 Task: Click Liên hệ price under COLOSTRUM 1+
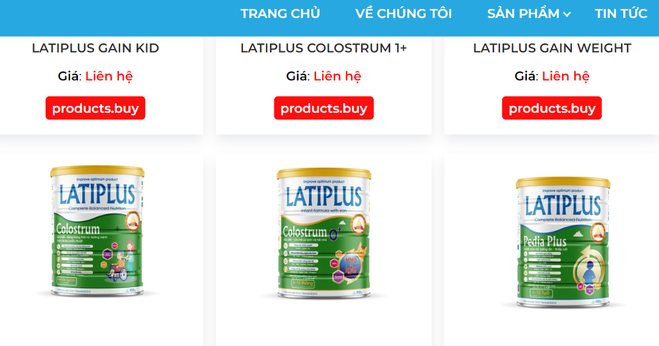[x=337, y=76]
